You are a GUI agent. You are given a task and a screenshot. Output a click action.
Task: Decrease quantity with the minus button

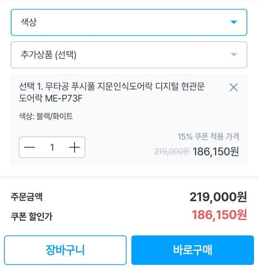(x=30, y=147)
